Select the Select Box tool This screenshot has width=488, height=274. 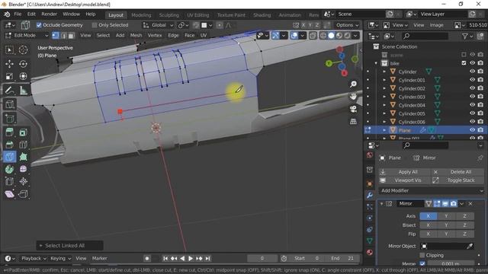(x=10, y=49)
